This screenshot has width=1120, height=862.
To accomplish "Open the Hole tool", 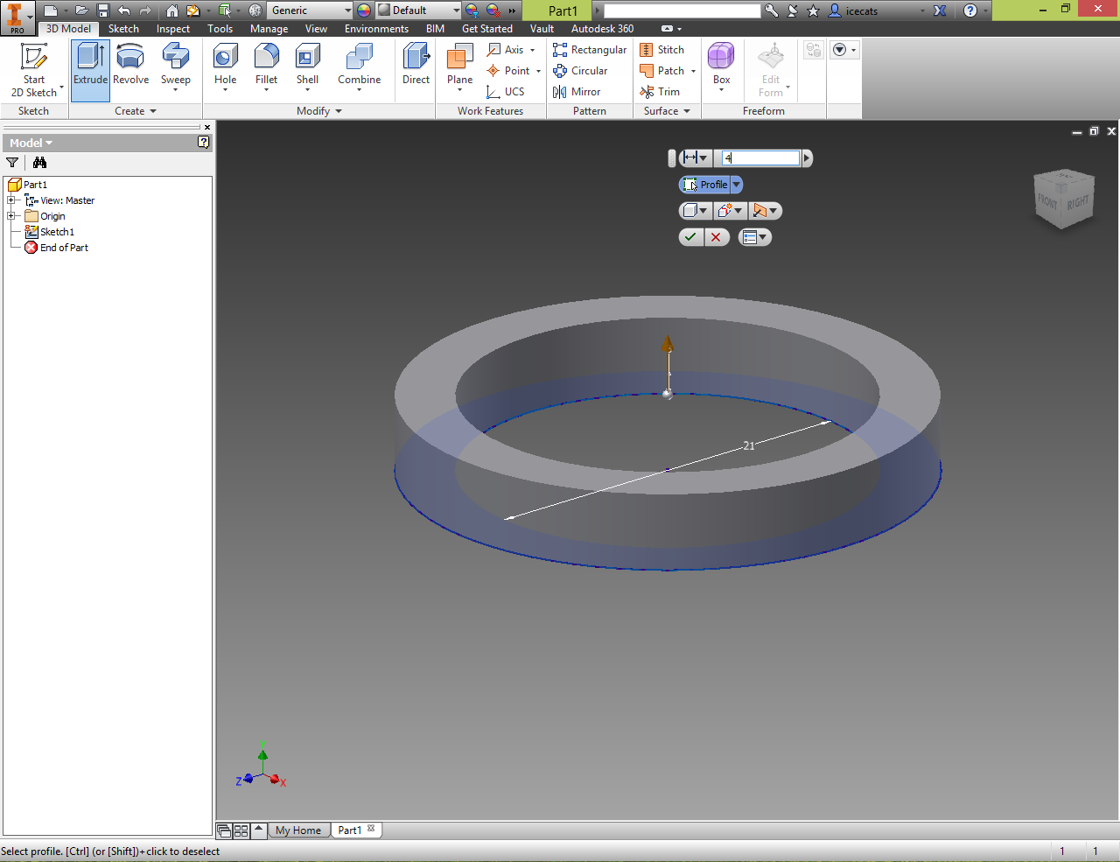I will point(225,67).
